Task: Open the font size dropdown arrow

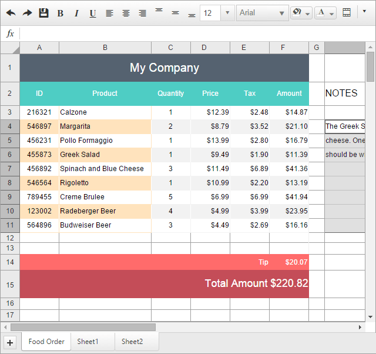Action: [227, 13]
